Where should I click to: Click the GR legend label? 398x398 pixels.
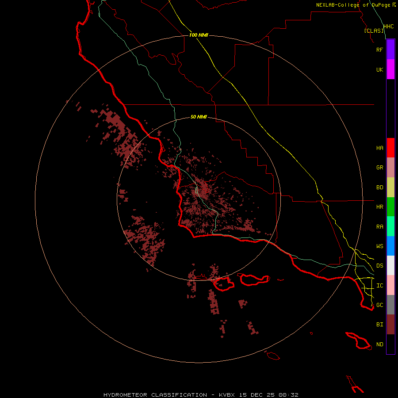point(379,168)
